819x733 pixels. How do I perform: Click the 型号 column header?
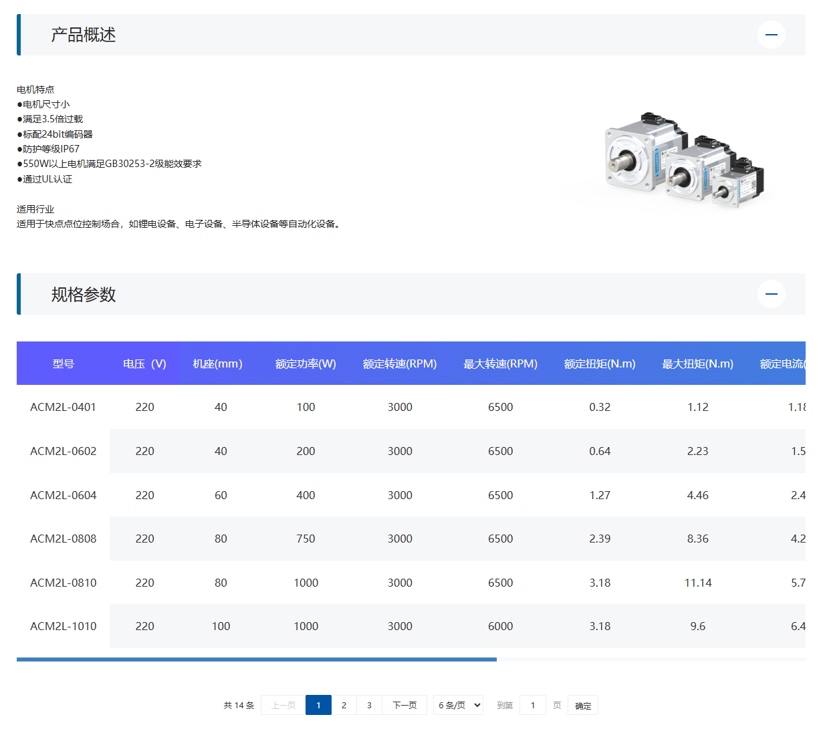(x=63, y=363)
